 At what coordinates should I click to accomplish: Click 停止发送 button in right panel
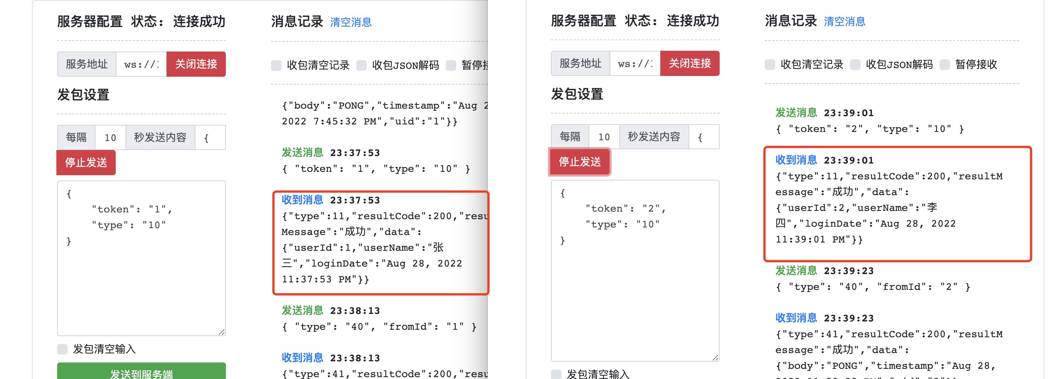(579, 162)
